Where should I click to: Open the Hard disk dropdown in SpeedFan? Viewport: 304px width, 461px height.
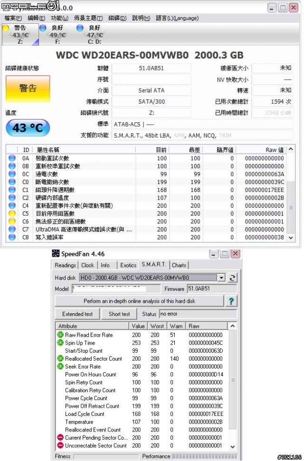[x=221, y=278]
